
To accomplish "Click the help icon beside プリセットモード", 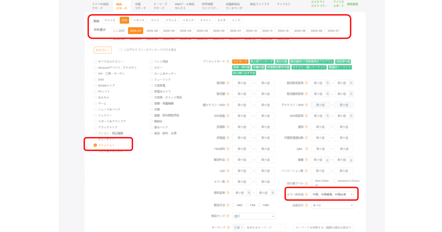I will coord(228,62).
